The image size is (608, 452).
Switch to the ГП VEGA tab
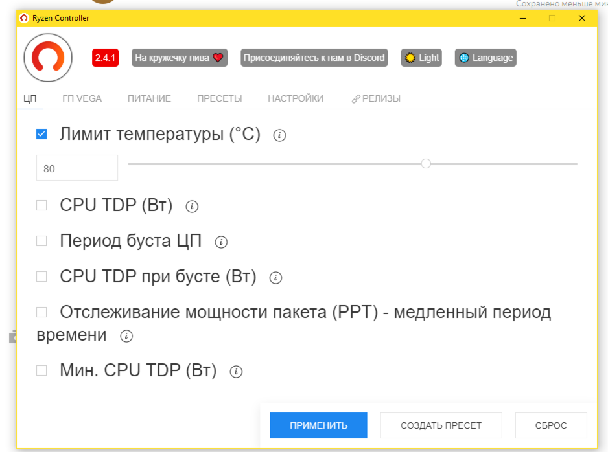click(x=82, y=99)
